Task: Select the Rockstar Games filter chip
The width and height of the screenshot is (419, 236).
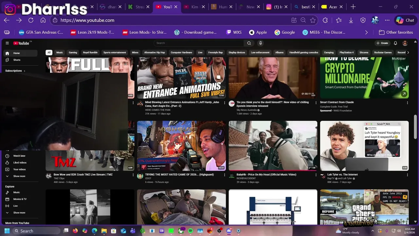Action: [383, 52]
